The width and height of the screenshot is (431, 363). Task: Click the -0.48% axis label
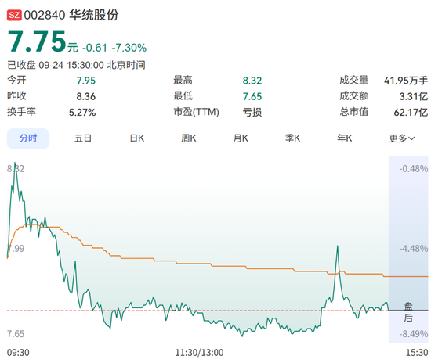click(414, 169)
